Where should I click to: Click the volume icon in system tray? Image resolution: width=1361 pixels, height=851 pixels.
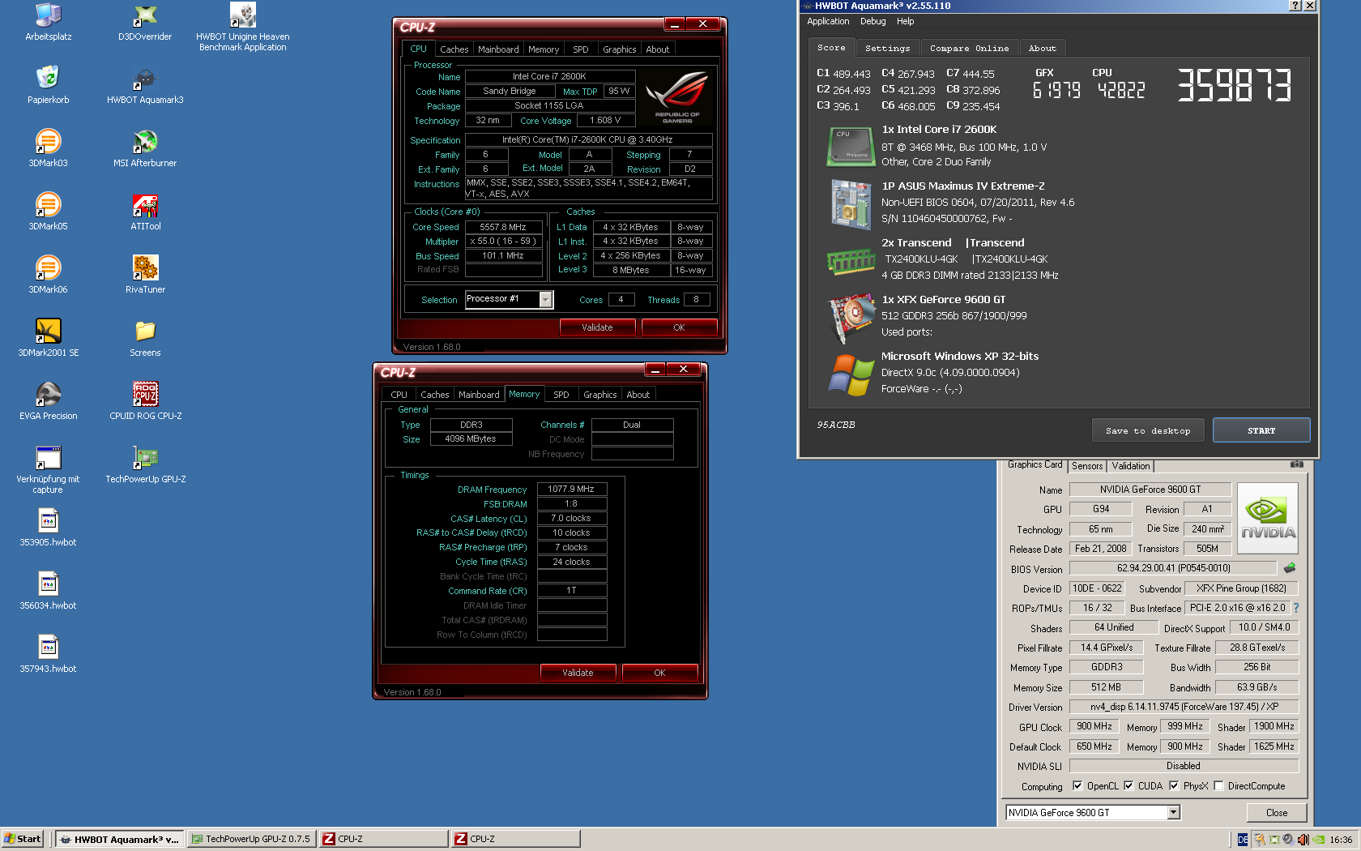[1303, 840]
